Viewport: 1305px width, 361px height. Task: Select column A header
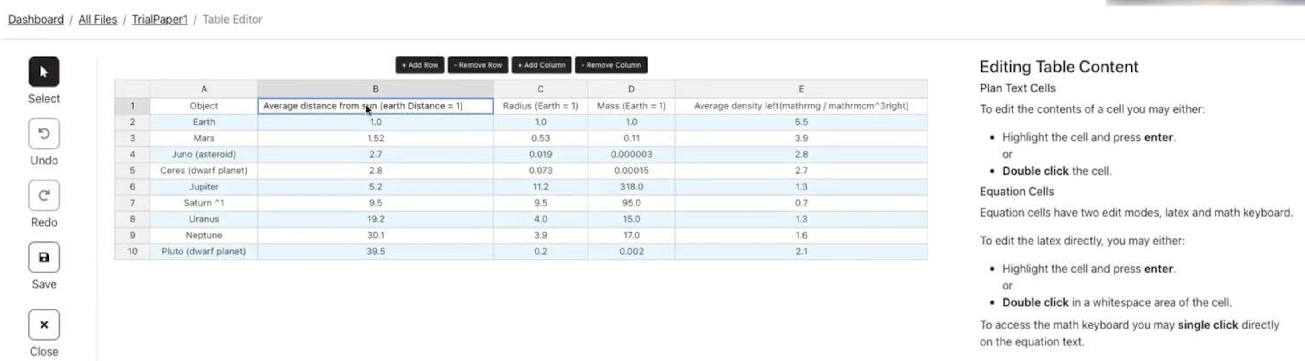(x=204, y=89)
